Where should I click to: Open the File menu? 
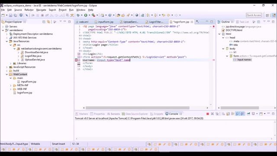click(x=3, y=10)
